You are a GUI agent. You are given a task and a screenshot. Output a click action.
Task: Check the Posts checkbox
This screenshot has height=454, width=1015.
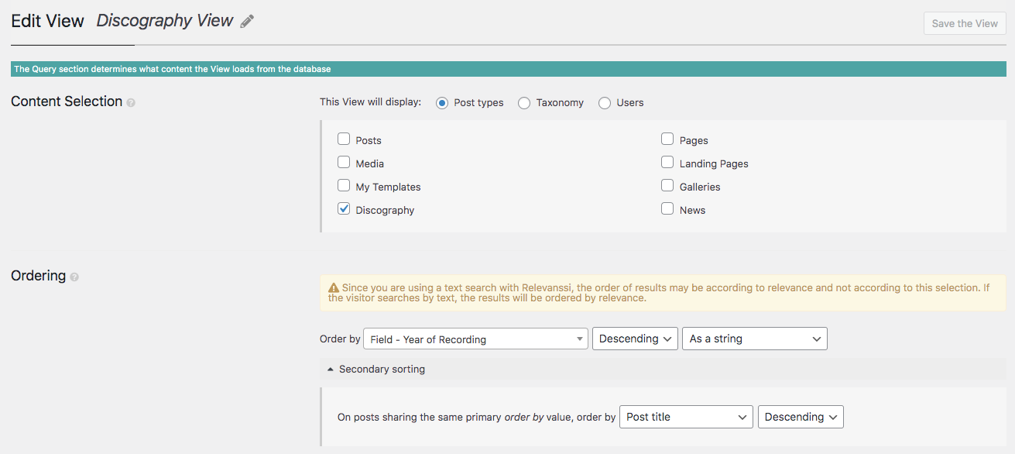344,139
